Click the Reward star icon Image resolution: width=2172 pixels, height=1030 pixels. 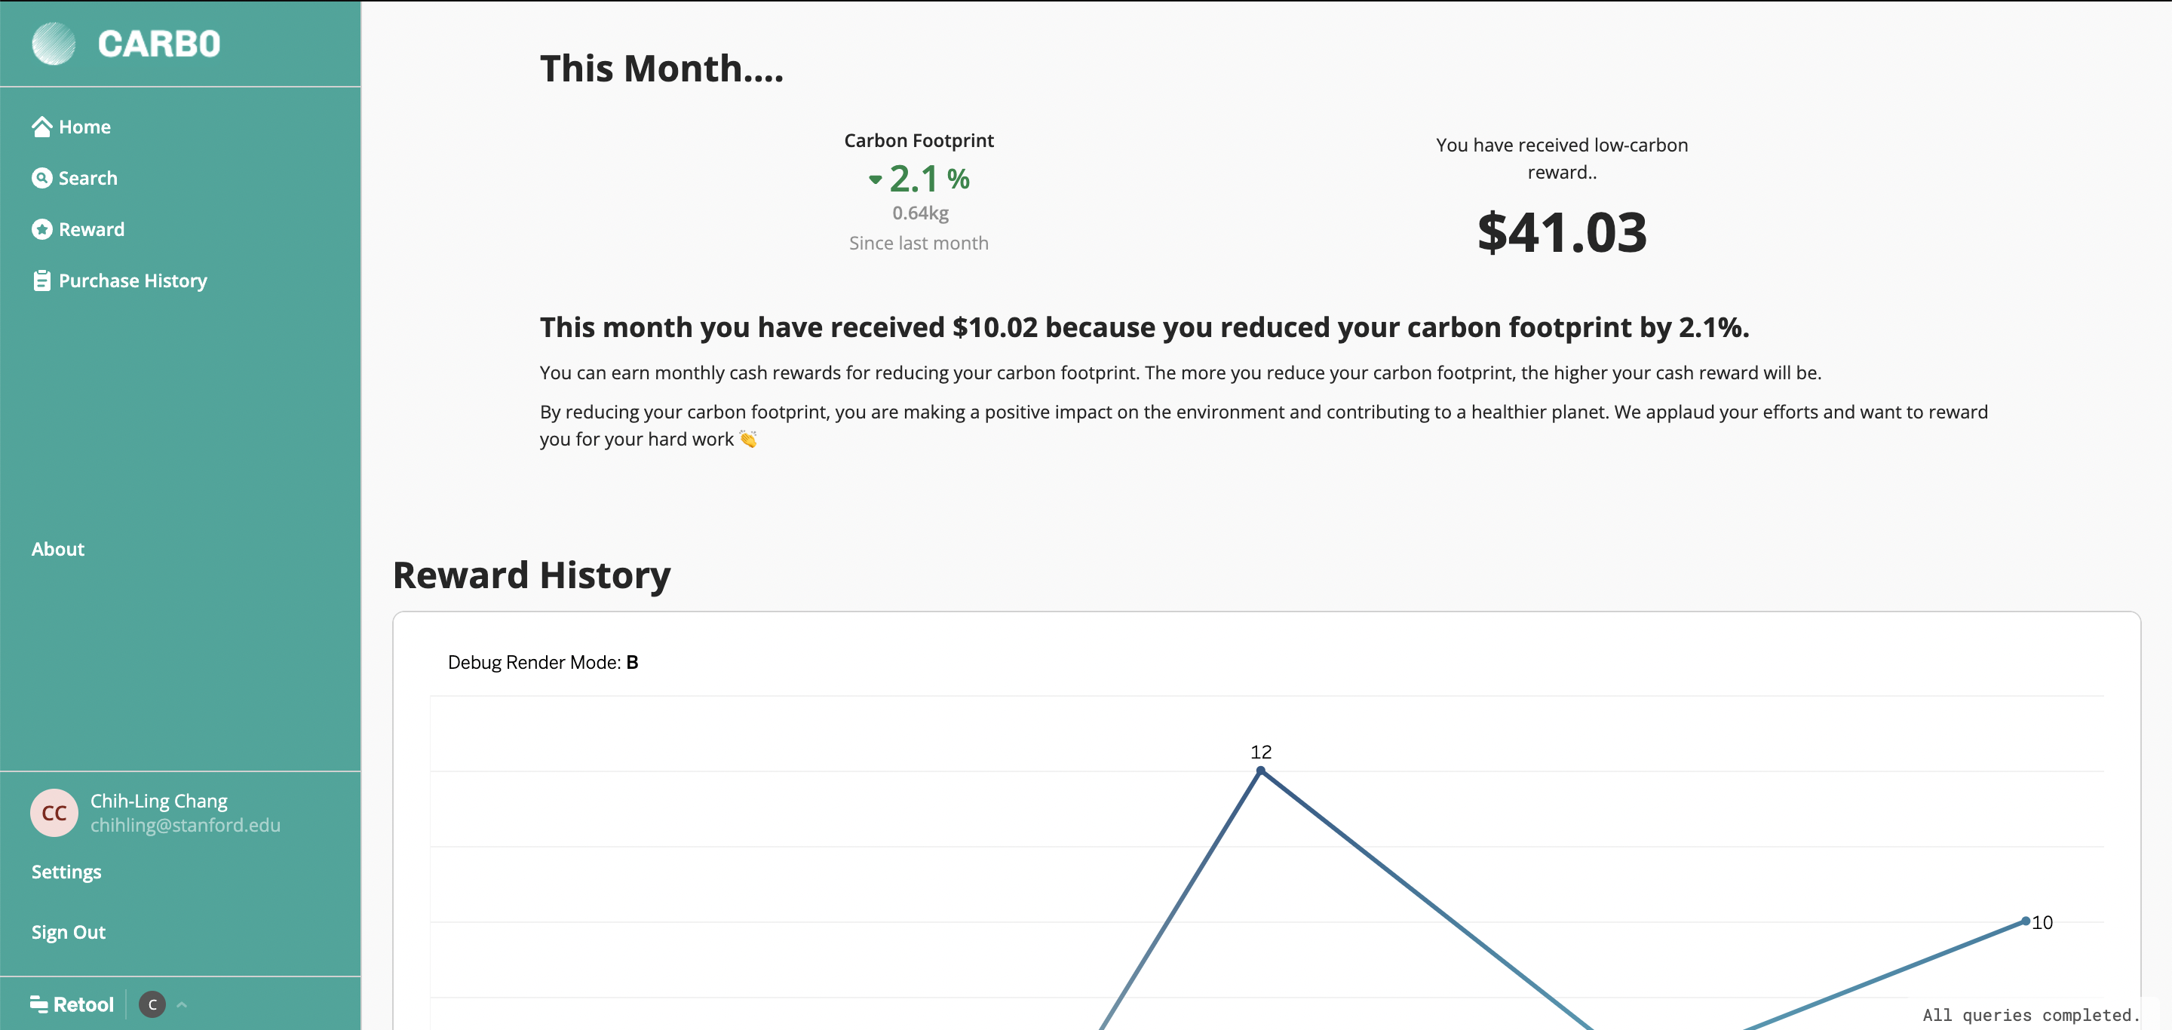coord(41,229)
